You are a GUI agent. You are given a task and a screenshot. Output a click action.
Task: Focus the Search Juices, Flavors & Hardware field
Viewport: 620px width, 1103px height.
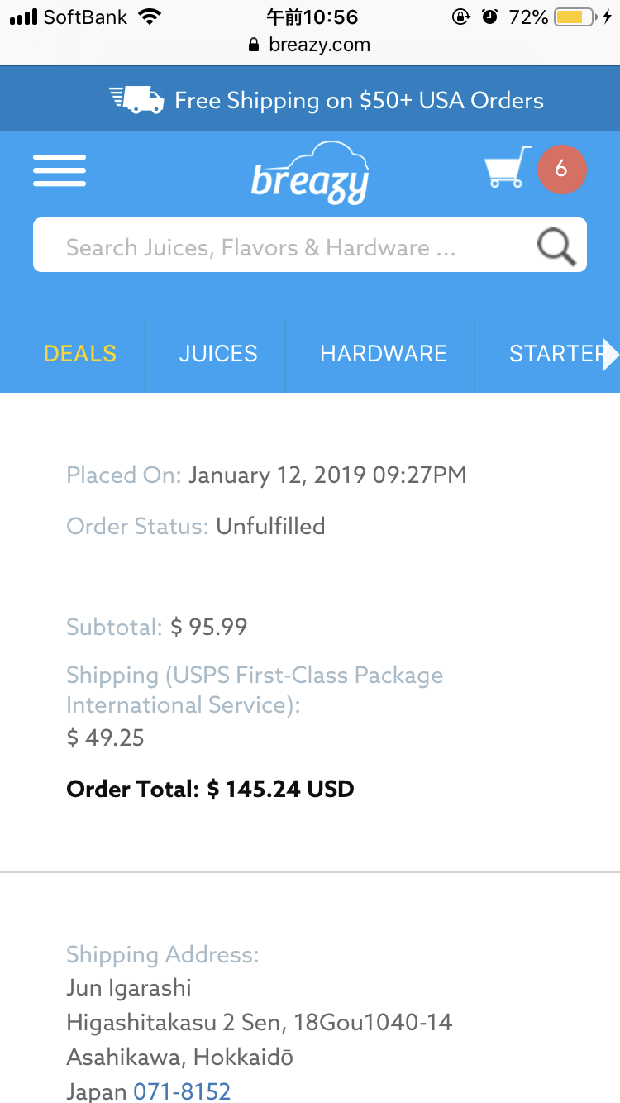click(x=281, y=247)
